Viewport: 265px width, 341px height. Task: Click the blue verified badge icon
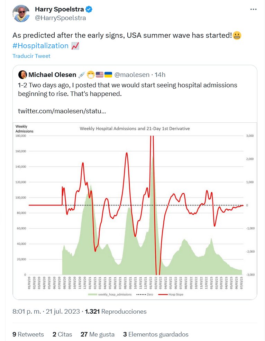point(89,9)
